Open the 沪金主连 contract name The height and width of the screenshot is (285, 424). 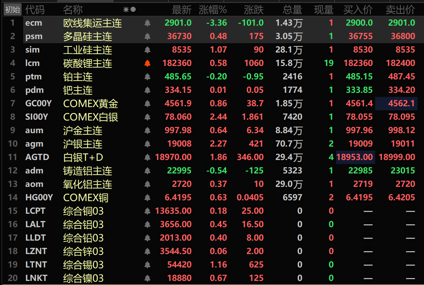83,131
